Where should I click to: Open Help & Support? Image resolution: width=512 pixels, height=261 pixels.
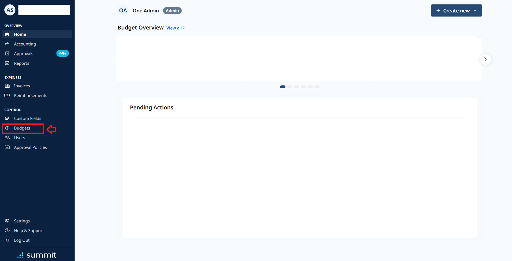(x=37, y=230)
